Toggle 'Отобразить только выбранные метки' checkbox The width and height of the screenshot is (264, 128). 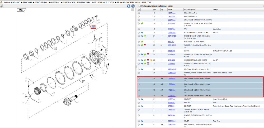point(140,6)
